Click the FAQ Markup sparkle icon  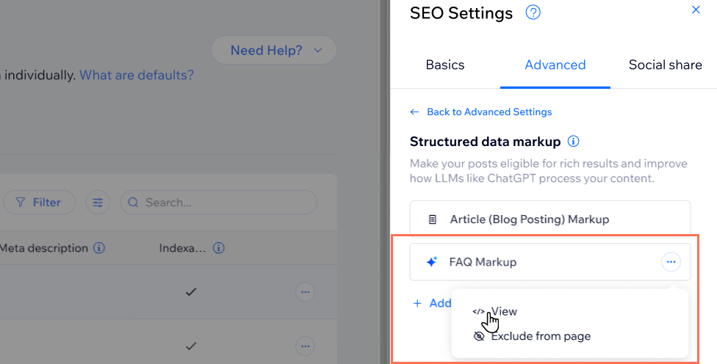click(x=432, y=262)
